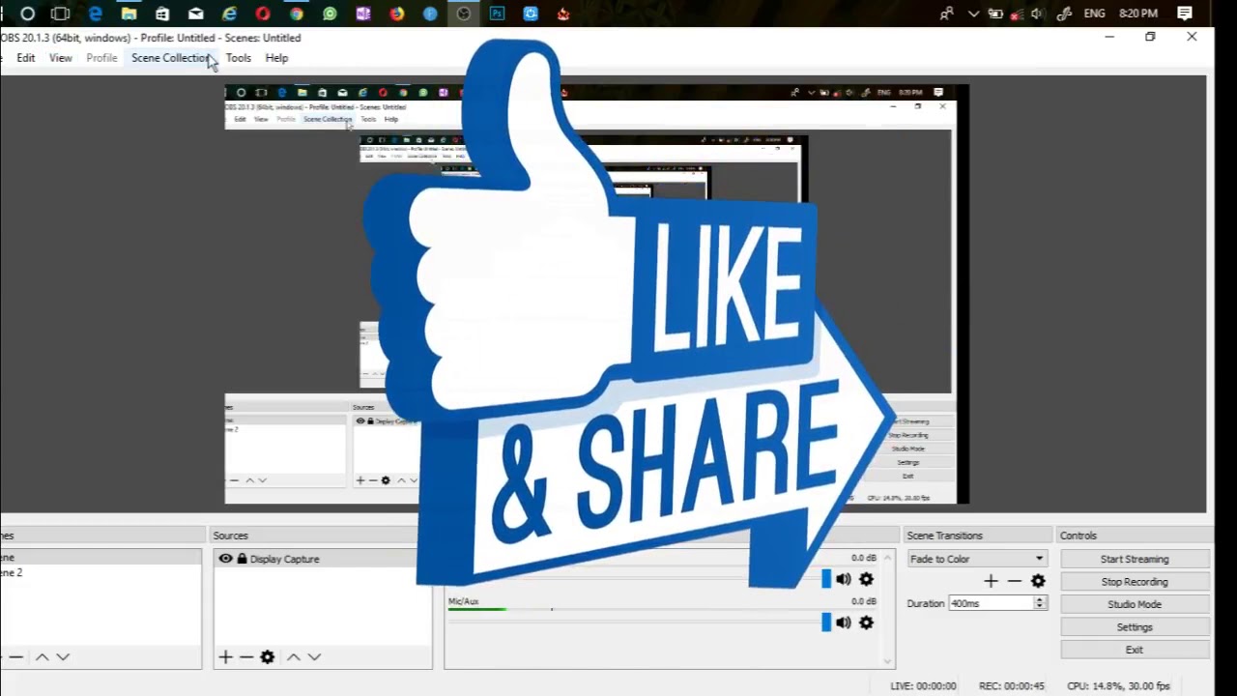Open the Help menu

pos(276,58)
